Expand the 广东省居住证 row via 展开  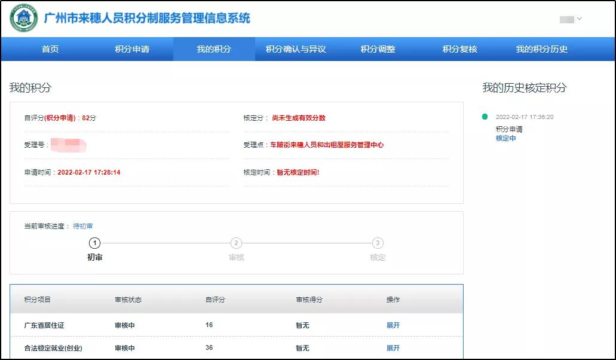394,325
